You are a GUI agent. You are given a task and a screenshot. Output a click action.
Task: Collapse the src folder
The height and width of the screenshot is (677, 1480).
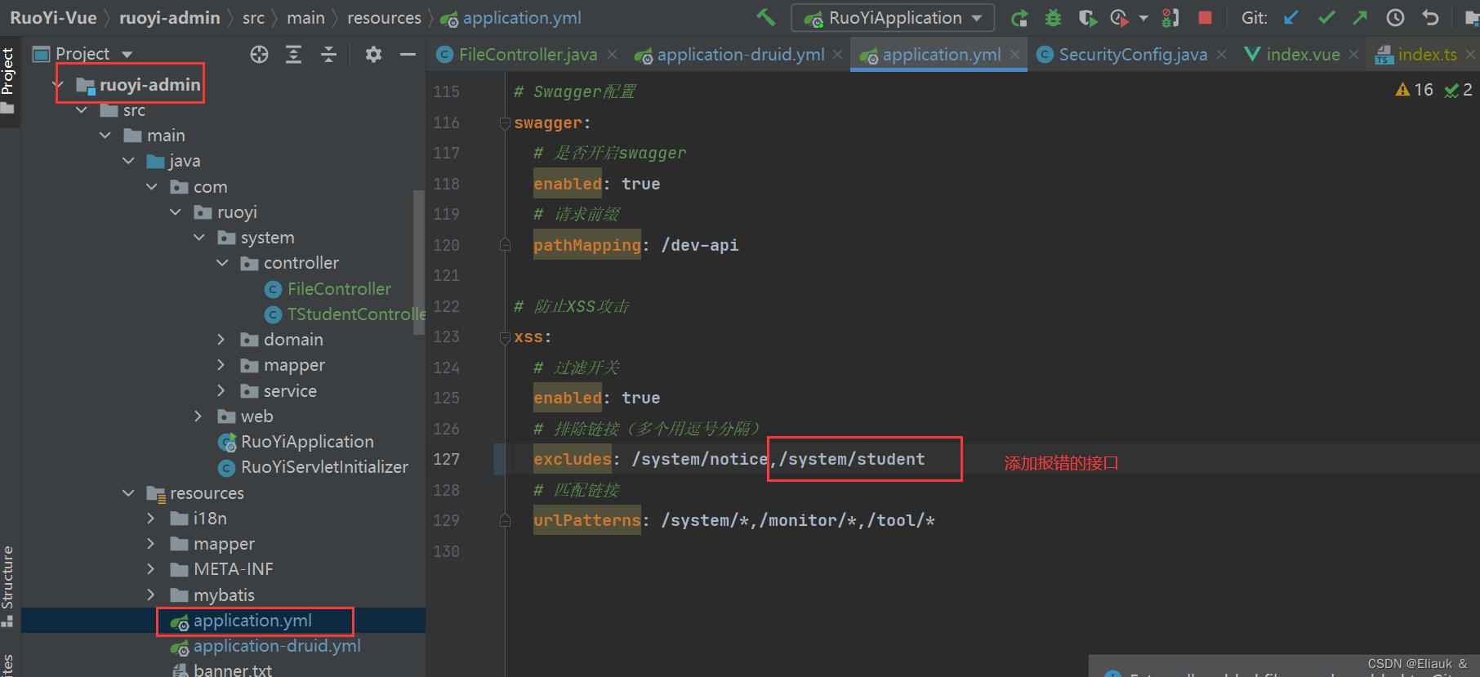[82, 109]
